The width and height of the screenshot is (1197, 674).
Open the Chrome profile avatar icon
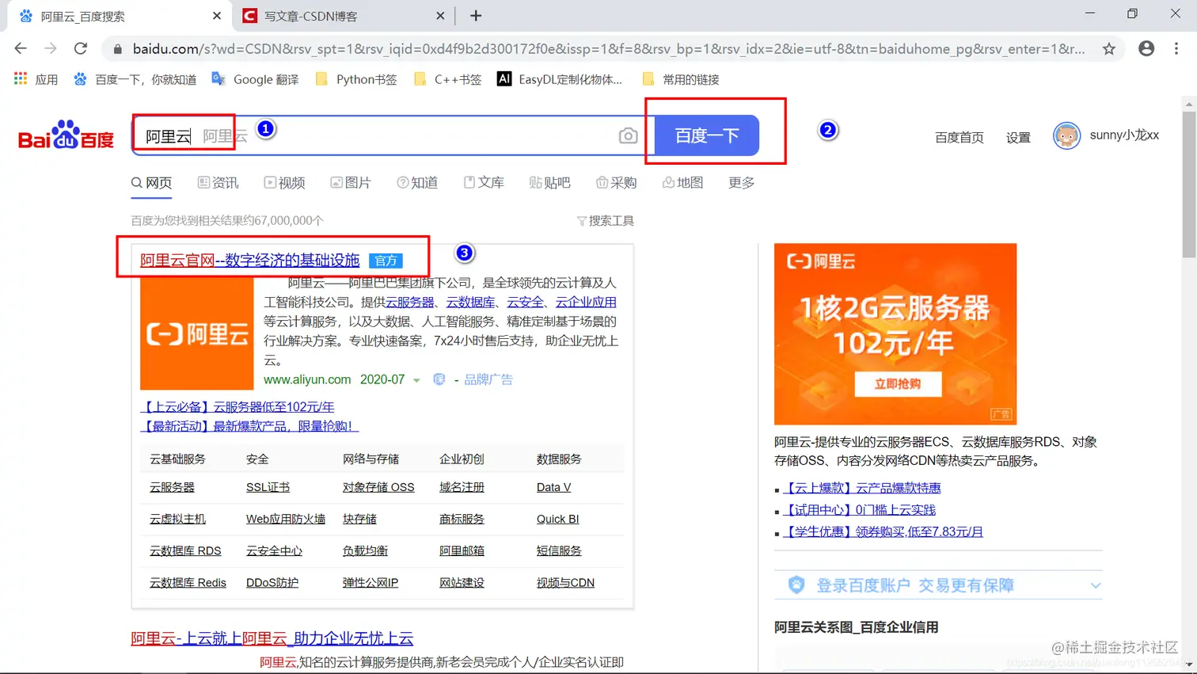(x=1146, y=48)
